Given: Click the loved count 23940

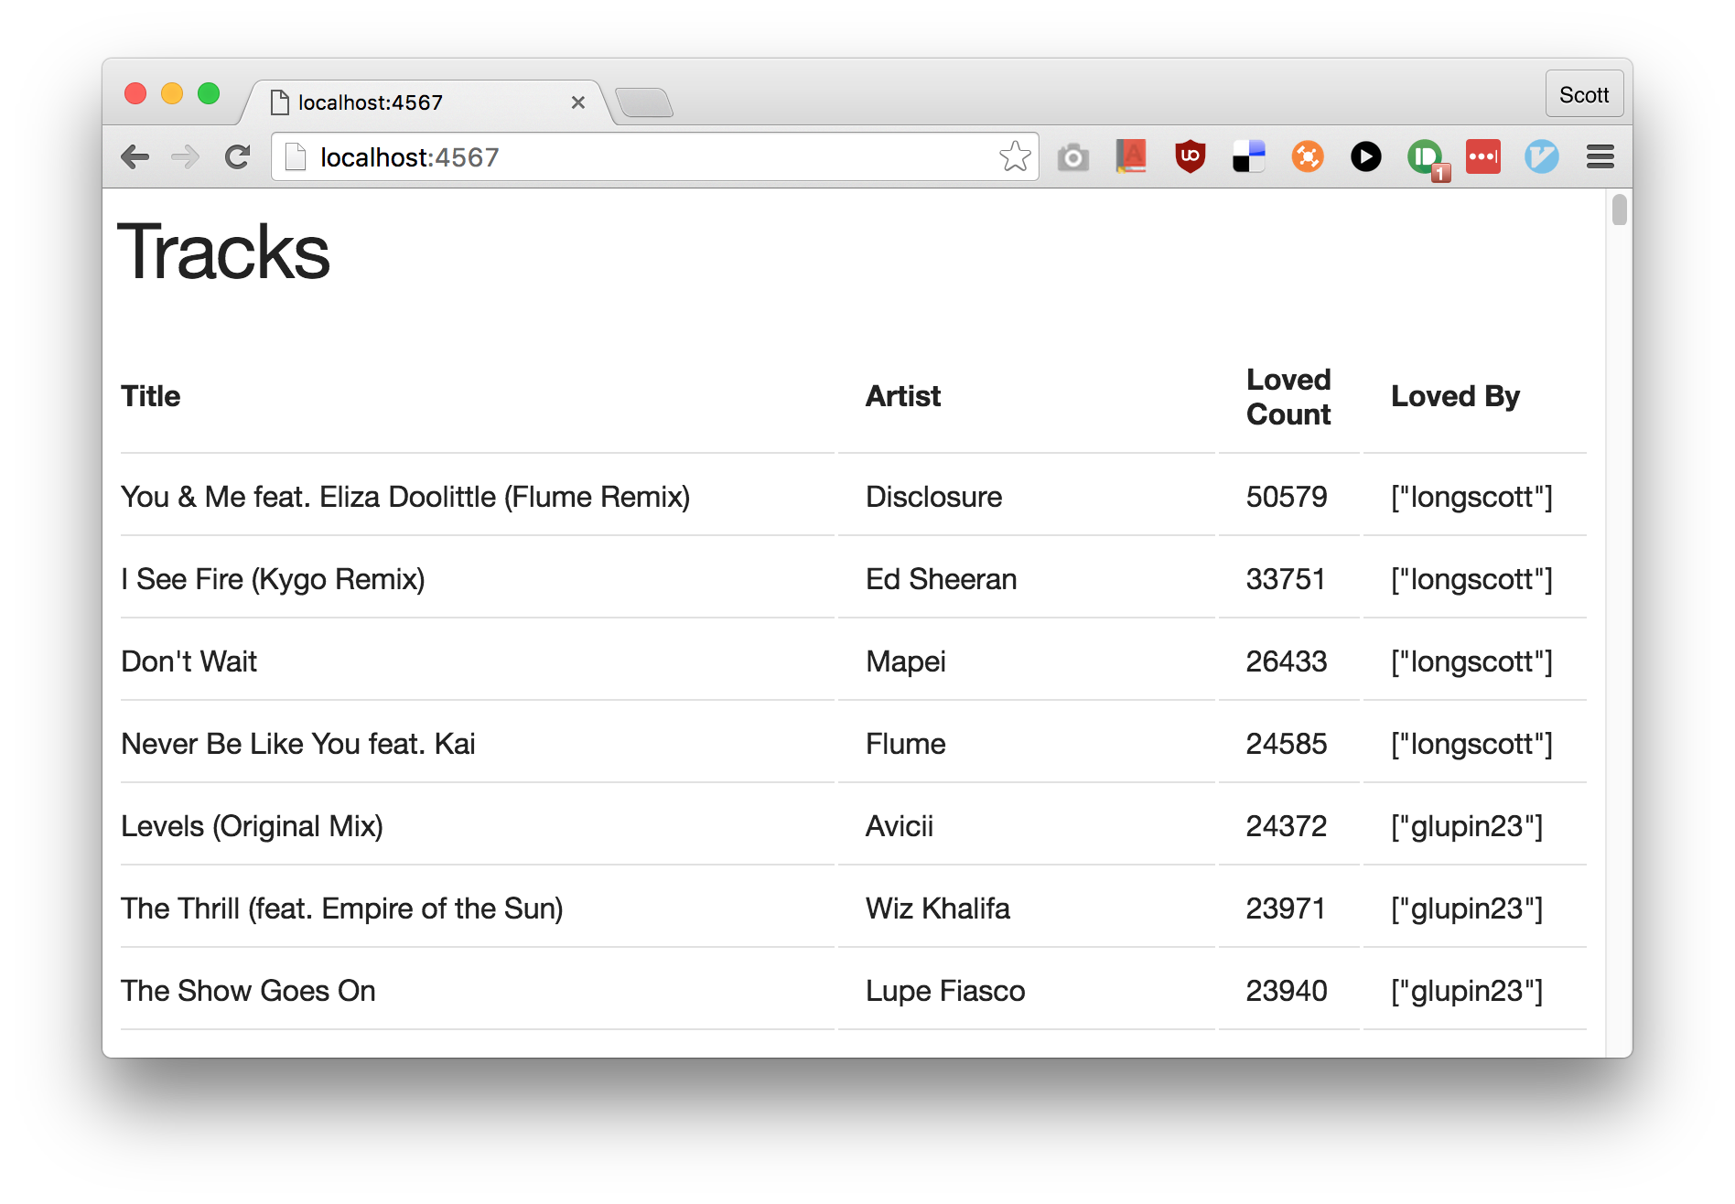Looking at the screenshot, I should 1287,991.
